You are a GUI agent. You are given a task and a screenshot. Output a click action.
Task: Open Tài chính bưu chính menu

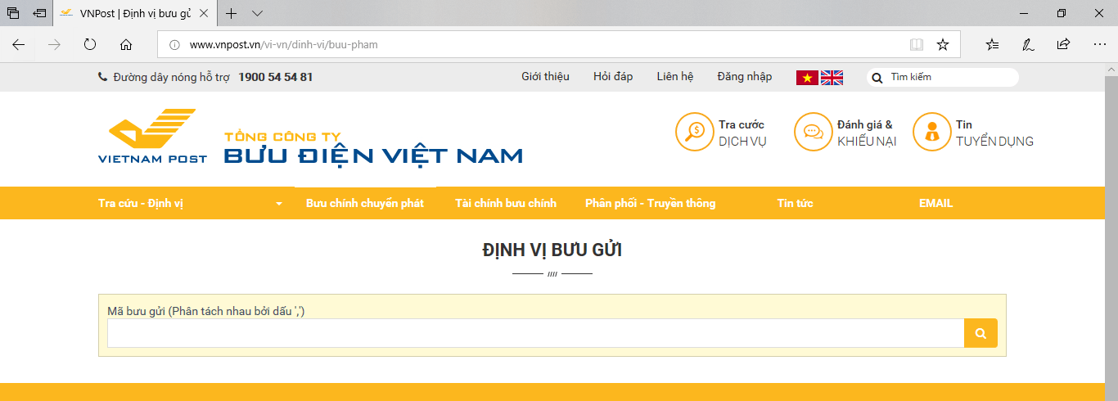pos(506,203)
